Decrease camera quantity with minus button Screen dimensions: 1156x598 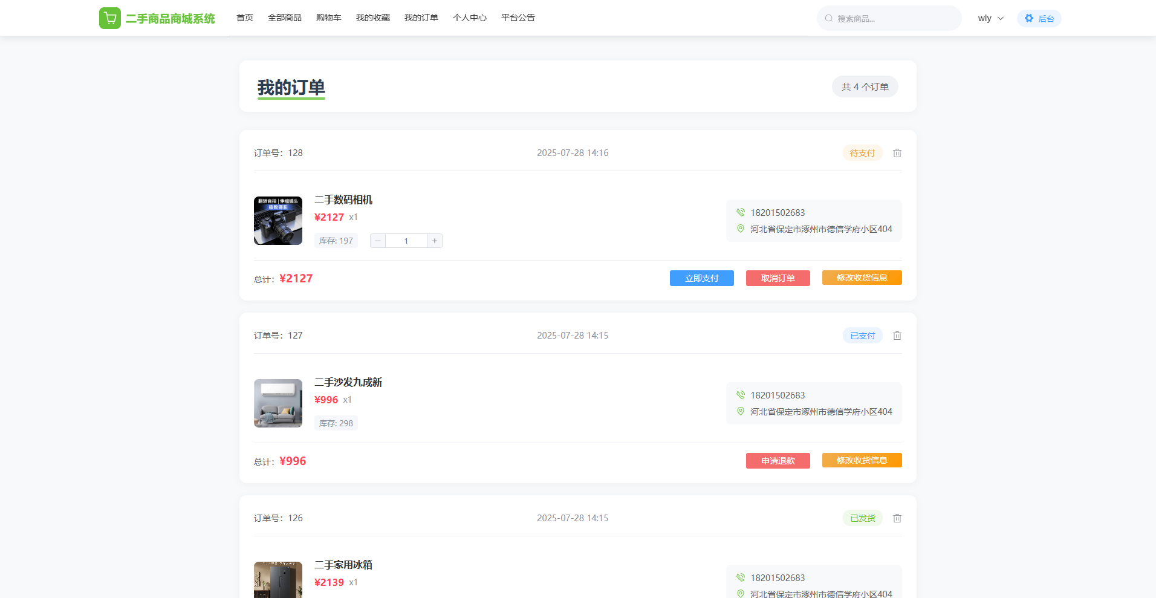(378, 241)
